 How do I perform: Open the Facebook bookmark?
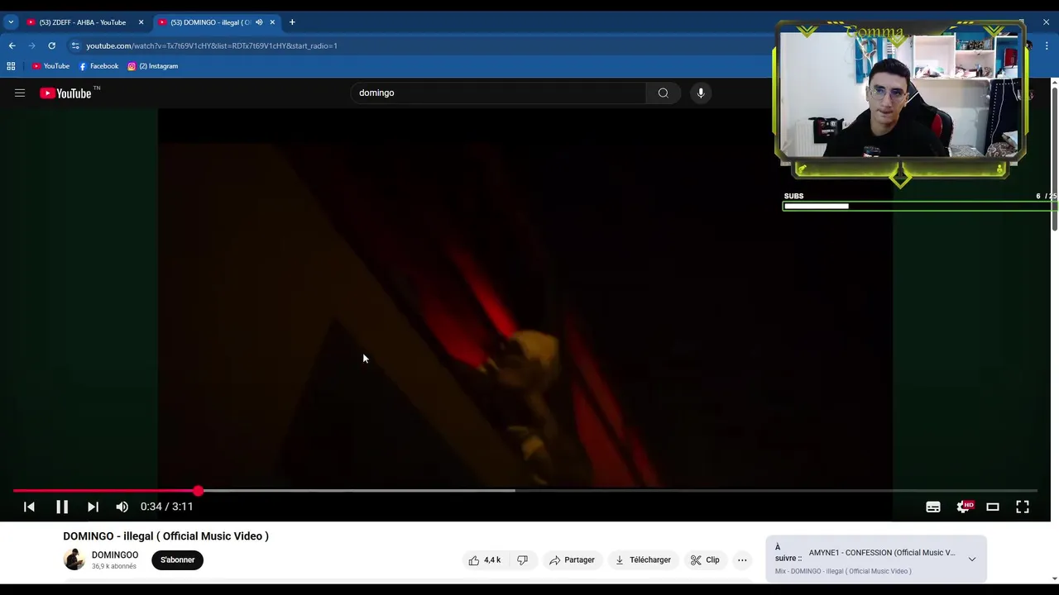(x=98, y=66)
